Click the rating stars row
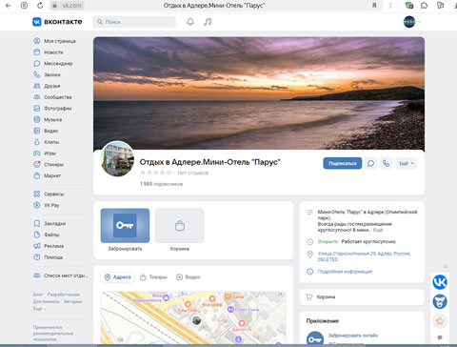This screenshot has width=457, height=347. [x=156, y=173]
